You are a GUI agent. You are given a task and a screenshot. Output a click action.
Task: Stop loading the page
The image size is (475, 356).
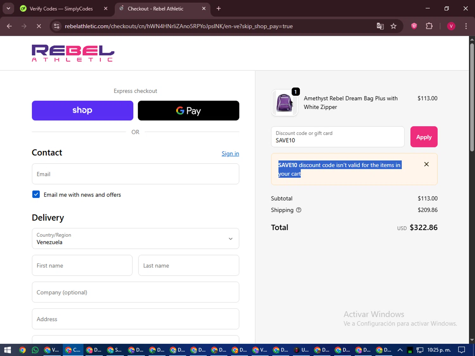[39, 26]
